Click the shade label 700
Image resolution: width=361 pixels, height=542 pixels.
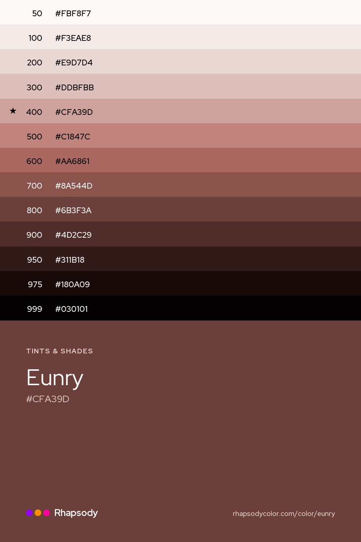tap(35, 186)
